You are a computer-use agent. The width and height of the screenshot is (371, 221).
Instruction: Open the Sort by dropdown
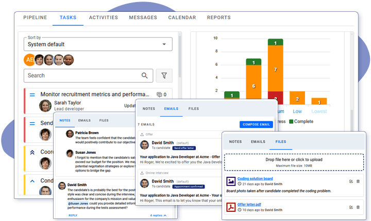98,44
